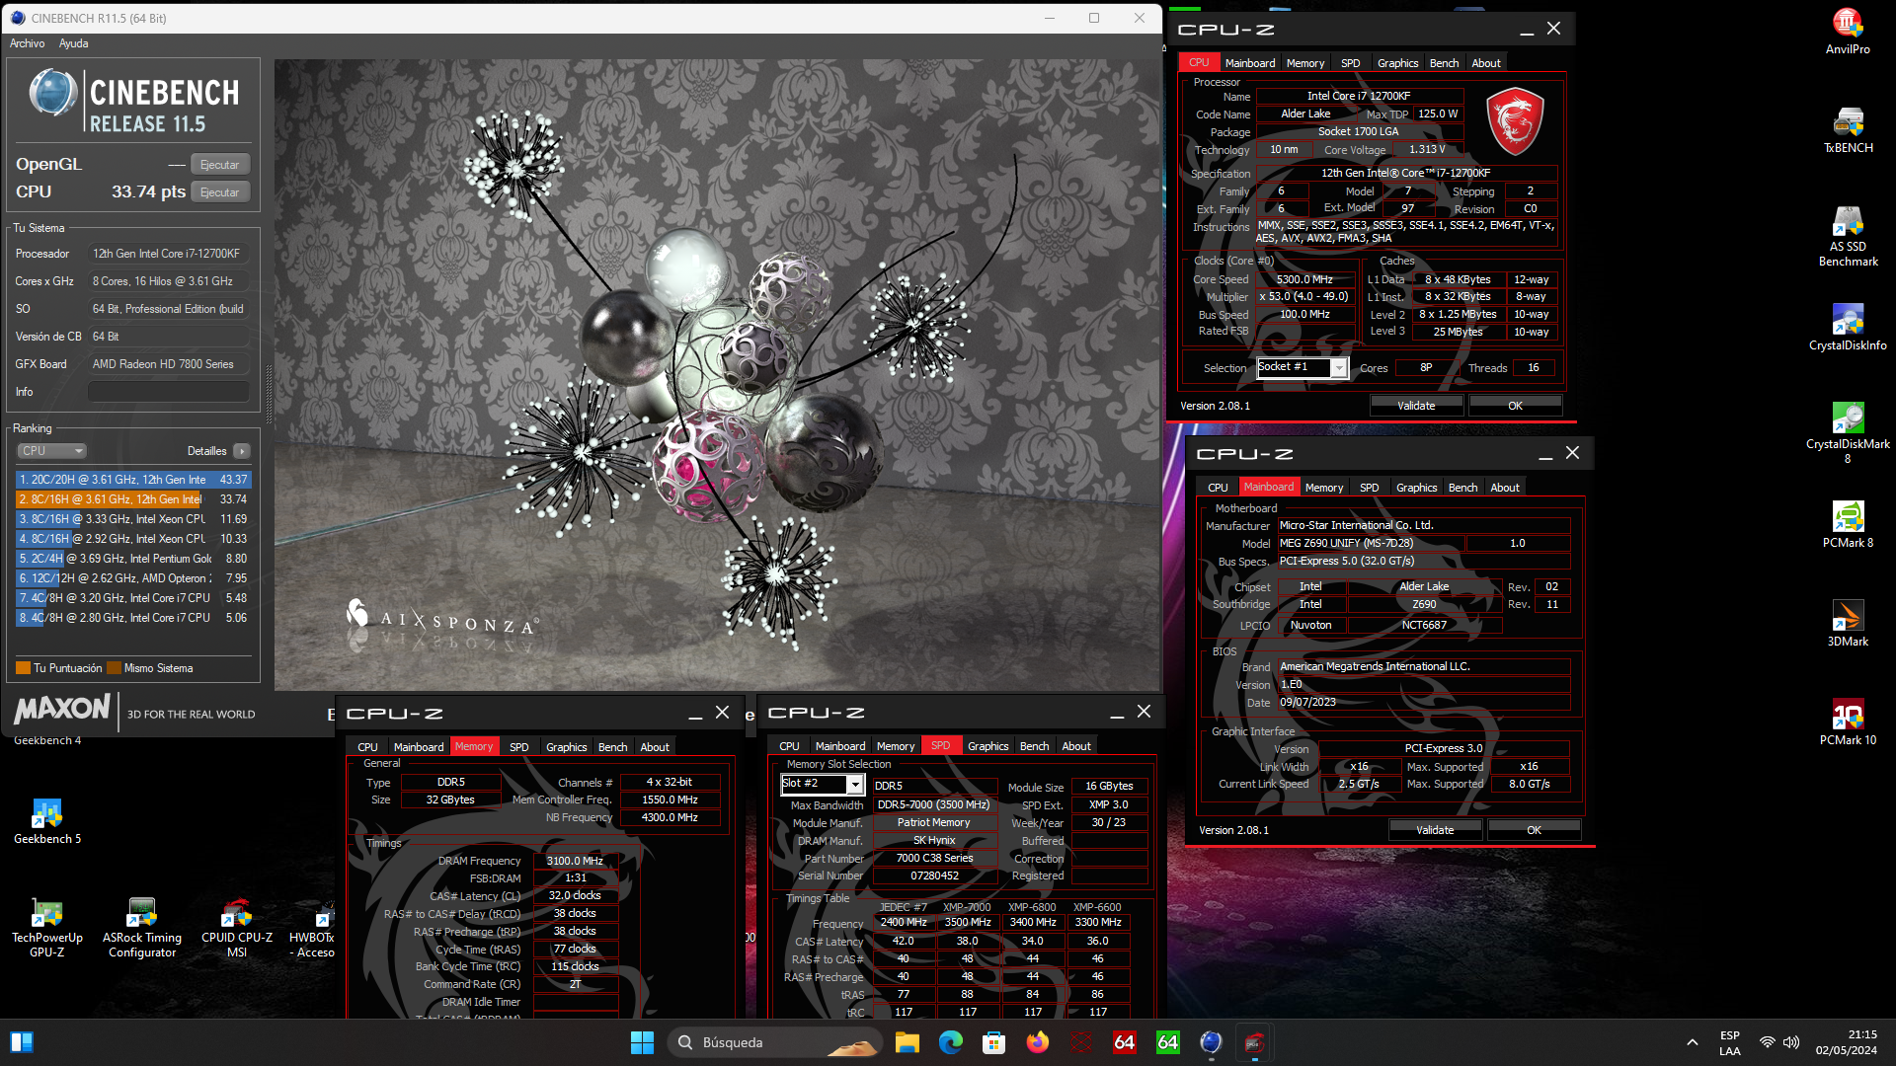Select ranking row 6. 12C/12H AMD Opteron

tap(133, 578)
